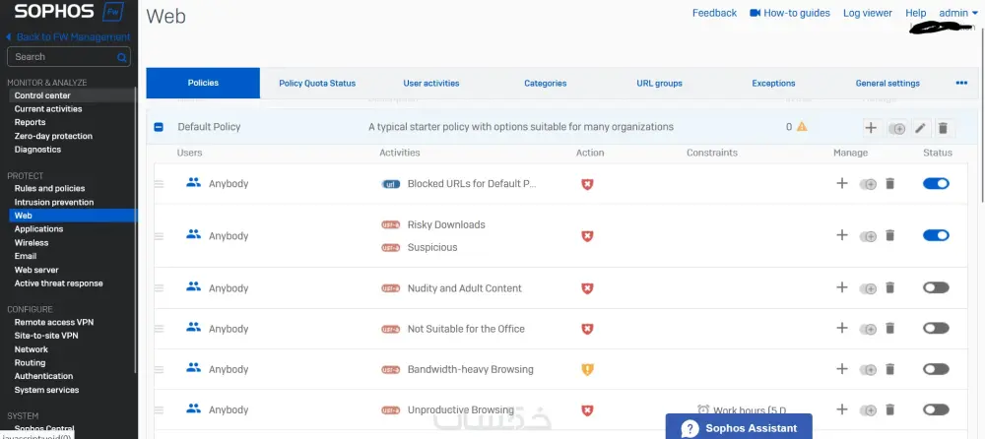Delete the Risky Downloads rule
The width and height of the screenshot is (985, 439).
coord(889,235)
